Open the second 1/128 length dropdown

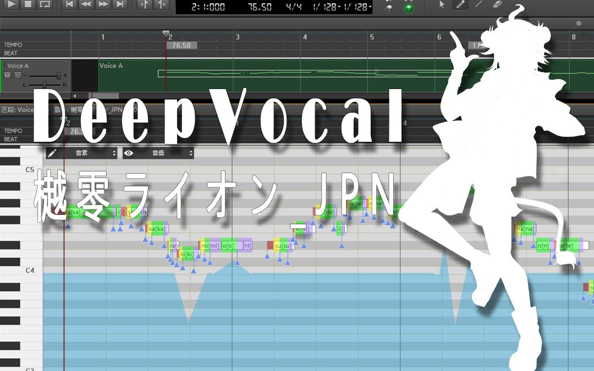point(358,7)
